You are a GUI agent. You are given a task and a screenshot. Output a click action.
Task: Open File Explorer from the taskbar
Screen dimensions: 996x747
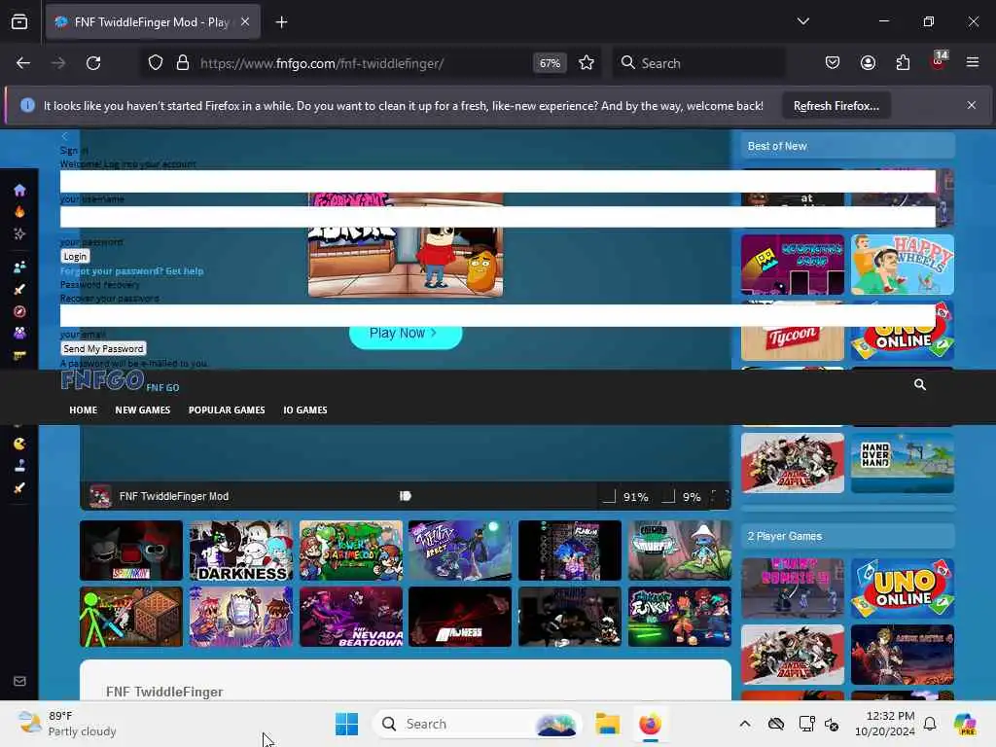pyautogui.click(x=607, y=724)
